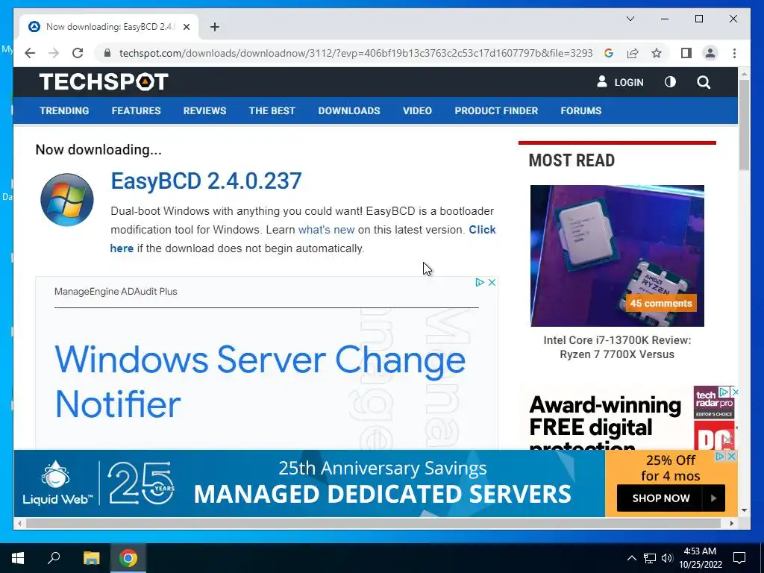Click the EasyBCD 2.4.0.237 title link
This screenshot has height=573, width=764.
[206, 181]
